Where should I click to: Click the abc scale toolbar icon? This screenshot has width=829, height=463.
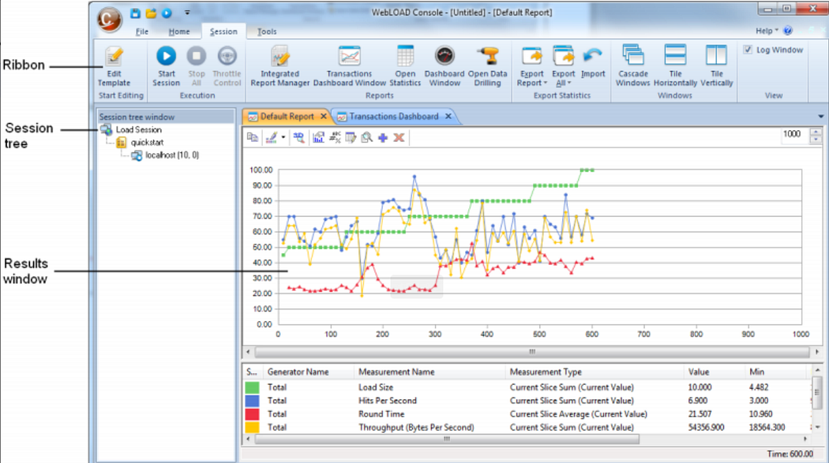tap(335, 138)
